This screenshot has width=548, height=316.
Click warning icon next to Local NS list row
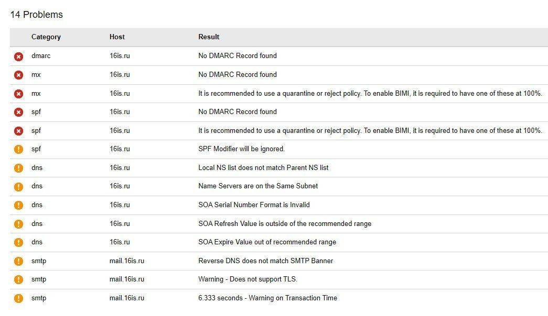coord(18,168)
